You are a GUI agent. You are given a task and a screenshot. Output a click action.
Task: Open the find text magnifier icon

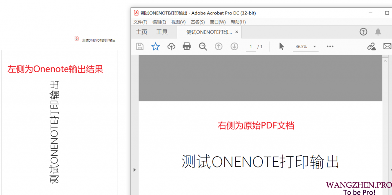pyautogui.click(x=203, y=46)
